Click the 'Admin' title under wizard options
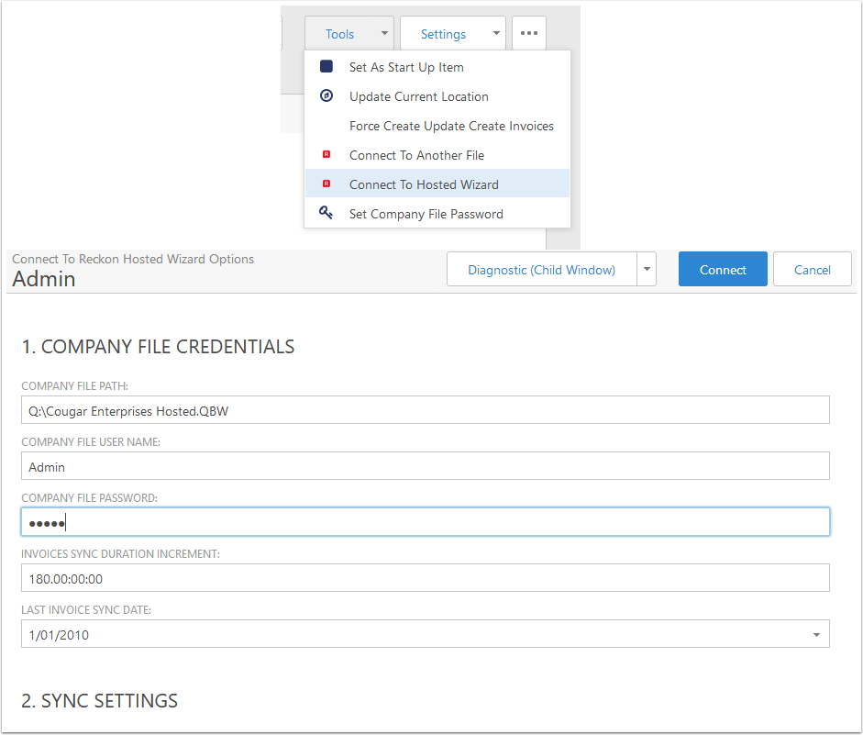863x735 pixels. (44, 279)
